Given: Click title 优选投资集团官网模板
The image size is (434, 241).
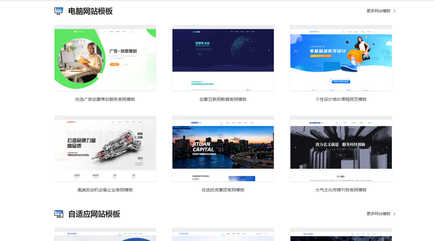Looking at the screenshot, I should tap(223, 190).
